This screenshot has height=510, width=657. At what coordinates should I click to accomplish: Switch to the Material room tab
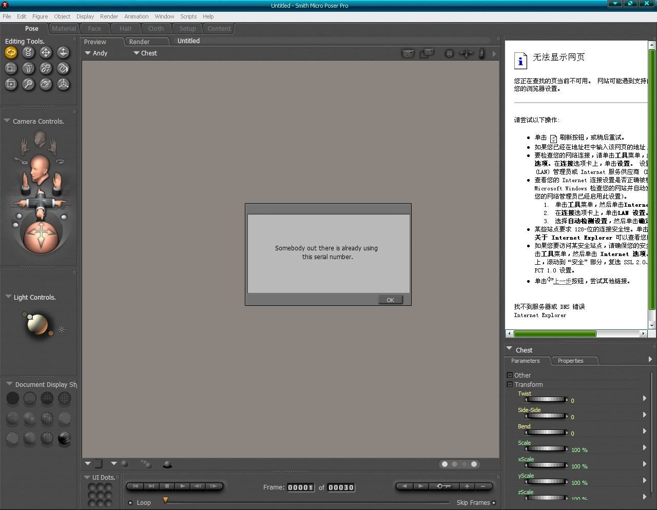64,29
